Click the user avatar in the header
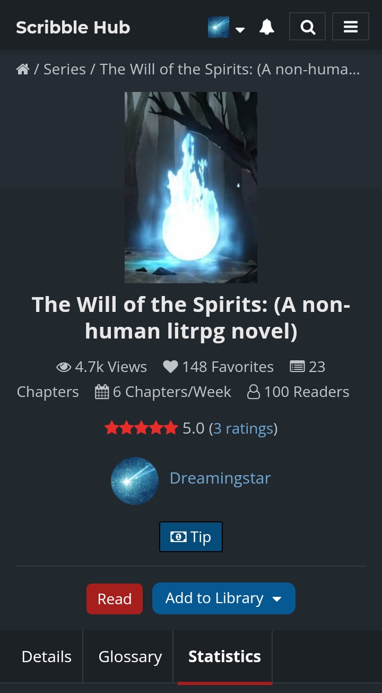The image size is (382, 693). click(x=219, y=27)
